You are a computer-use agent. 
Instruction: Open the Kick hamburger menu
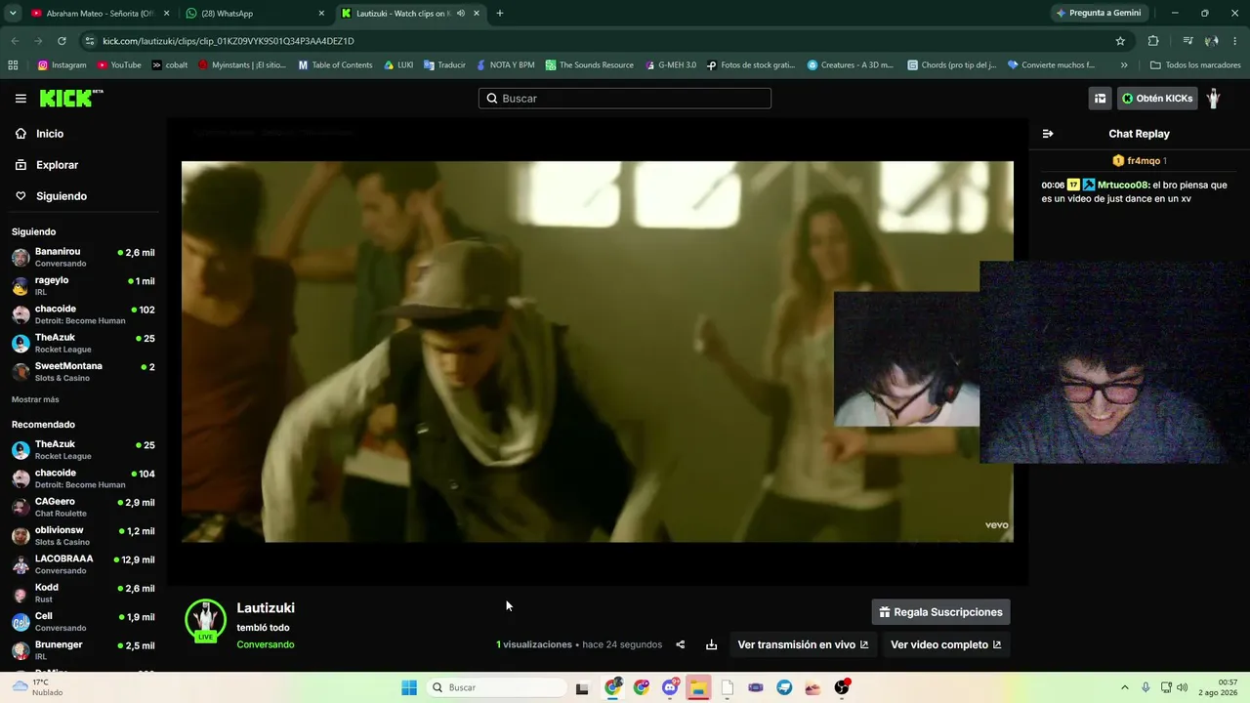tap(21, 99)
